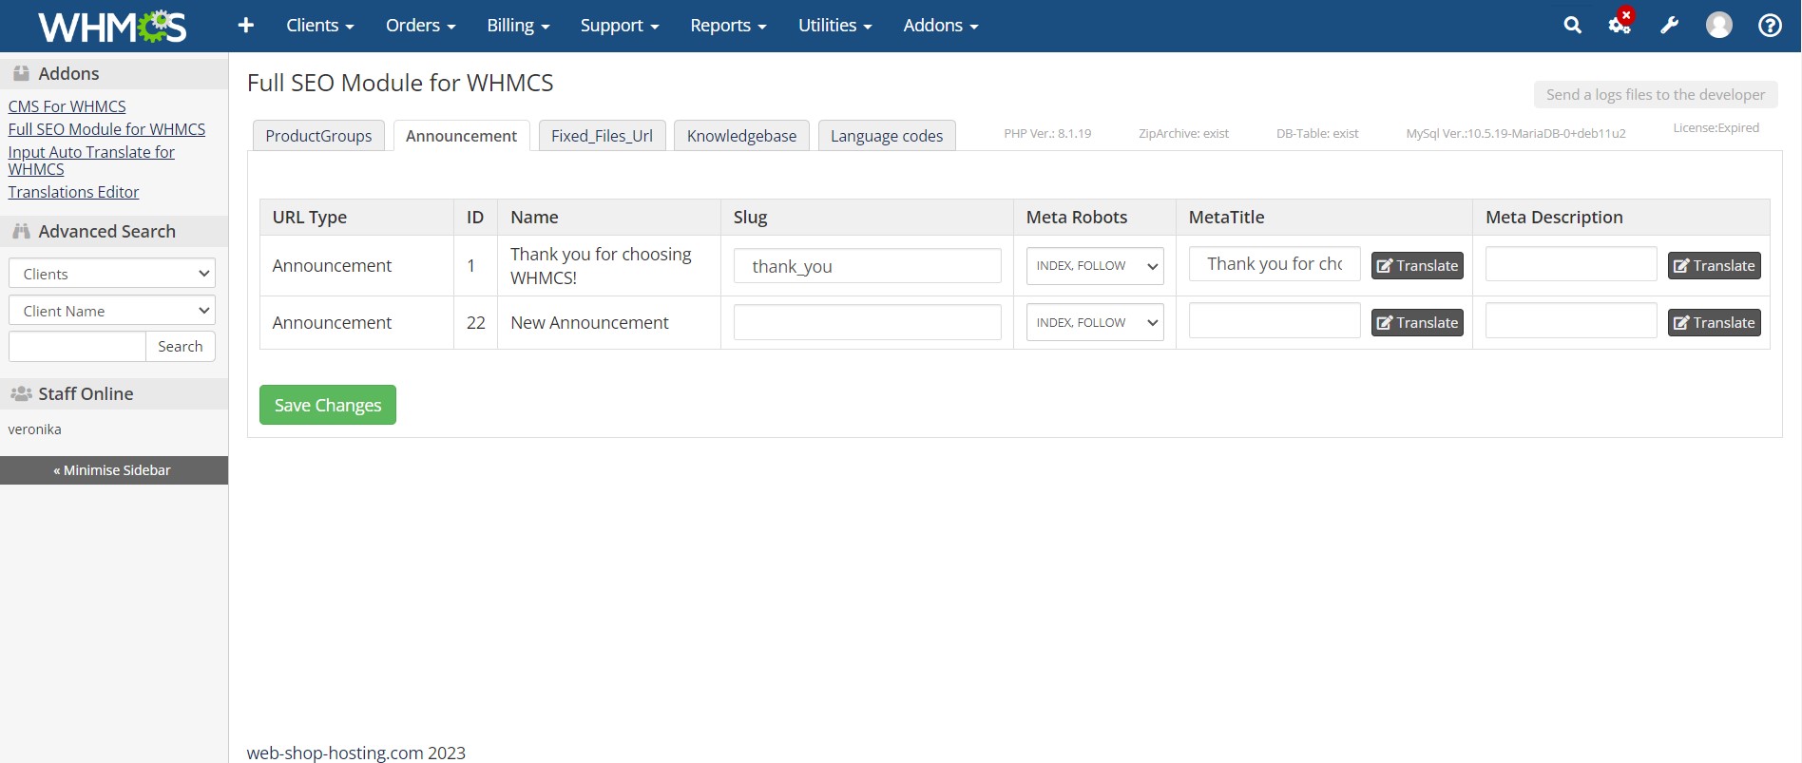Click MetaTitle field for New Announcement
The width and height of the screenshot is (1802, 763).
[1275, 320]
